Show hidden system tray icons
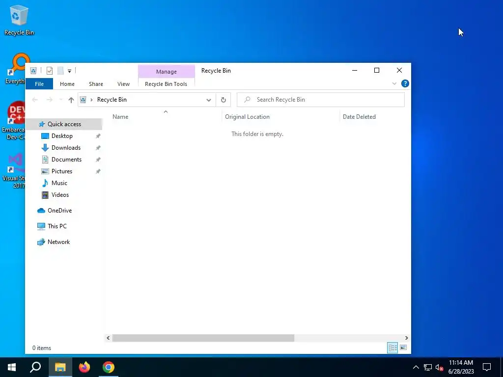503x377 pixels. (416, 367)
